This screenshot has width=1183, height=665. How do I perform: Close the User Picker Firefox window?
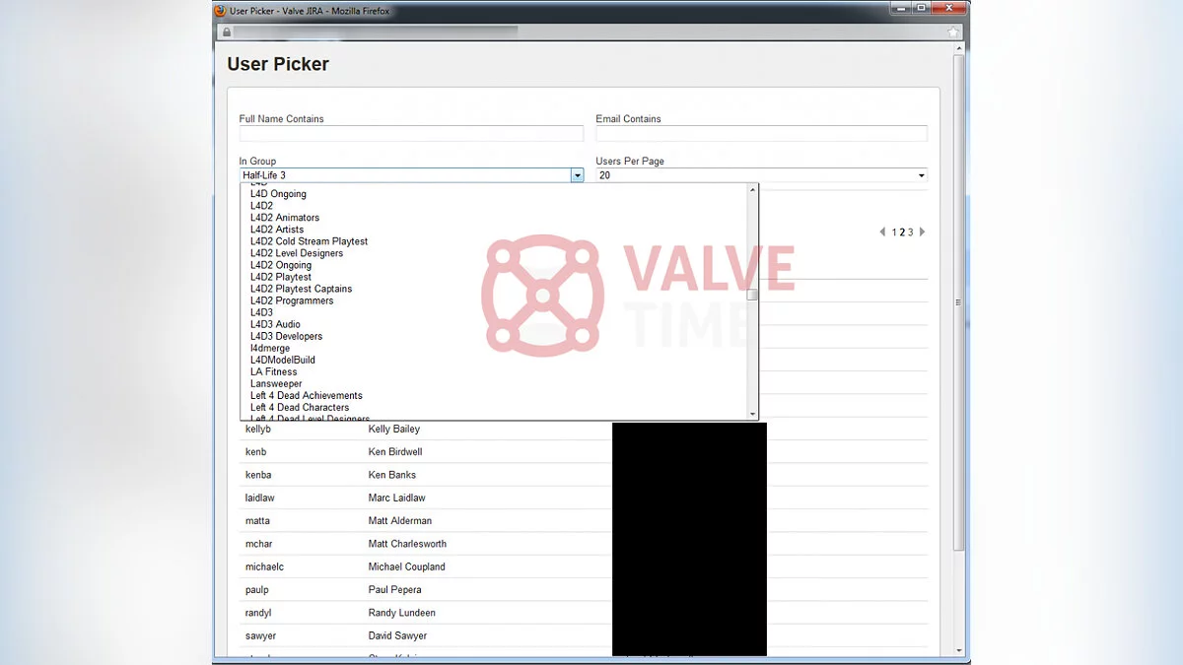coord(948,8)
